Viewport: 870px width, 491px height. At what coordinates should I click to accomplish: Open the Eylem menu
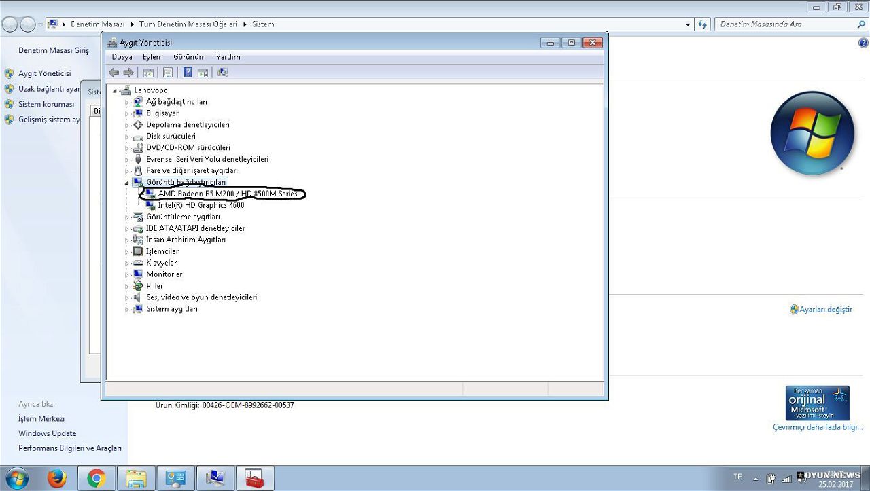(x=153, y=57)
